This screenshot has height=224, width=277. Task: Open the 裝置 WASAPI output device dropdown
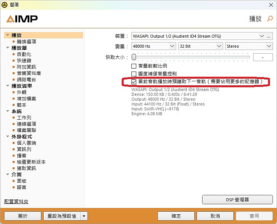pyautogui.click(x=262, y=36)
